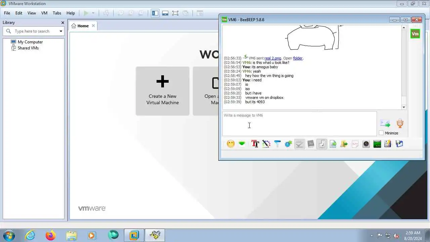Viewport: 430px width, 242px height.
Task: Click the library Type here to search box
Action: tap(34, 31)
